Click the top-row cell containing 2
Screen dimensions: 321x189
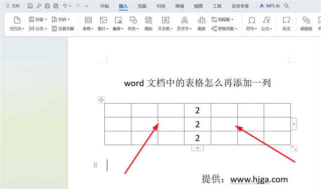[198, 110]
